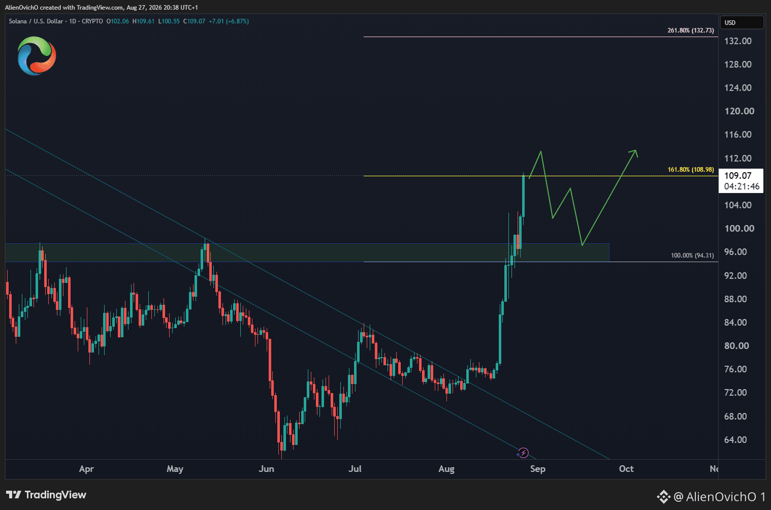Click the low value L100.55

pos(169,21)
